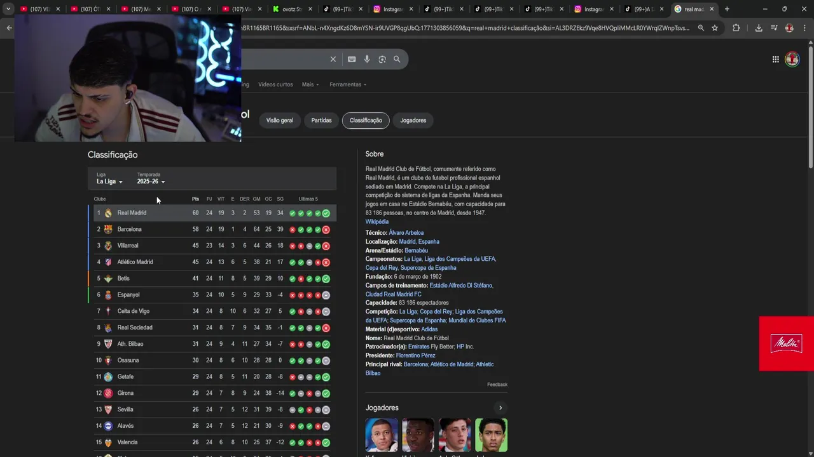Go back with the browser back arrow
The width and height of the screenshot is (814, 457).
(x=9, y=28)
